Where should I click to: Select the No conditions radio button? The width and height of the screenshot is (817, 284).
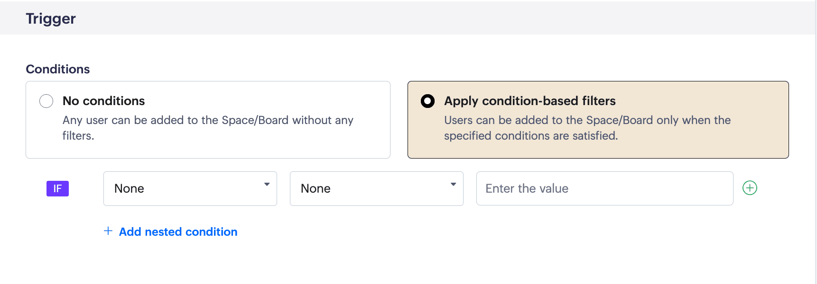point(46,101)
